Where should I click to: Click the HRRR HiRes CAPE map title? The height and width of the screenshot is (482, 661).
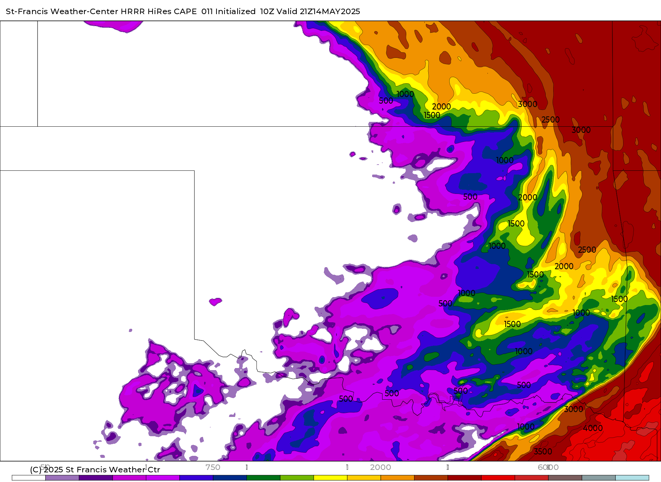coord(183,11)
